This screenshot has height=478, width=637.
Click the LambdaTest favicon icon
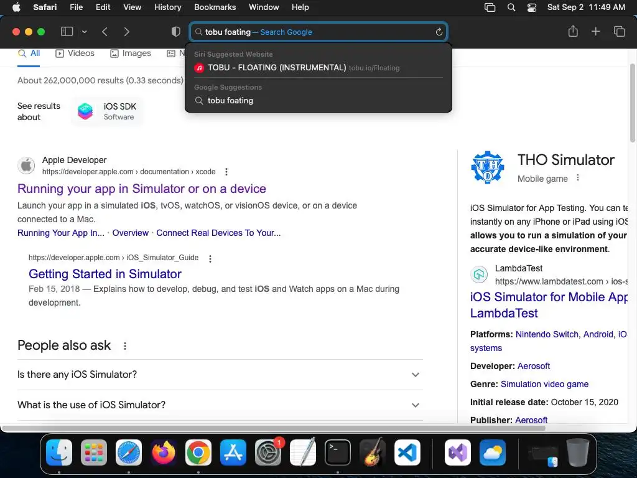click(x=479, y=274)
